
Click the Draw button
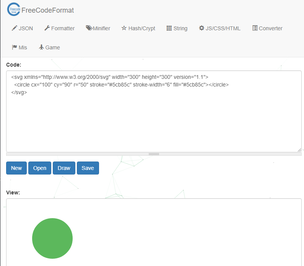click(64, 168)
